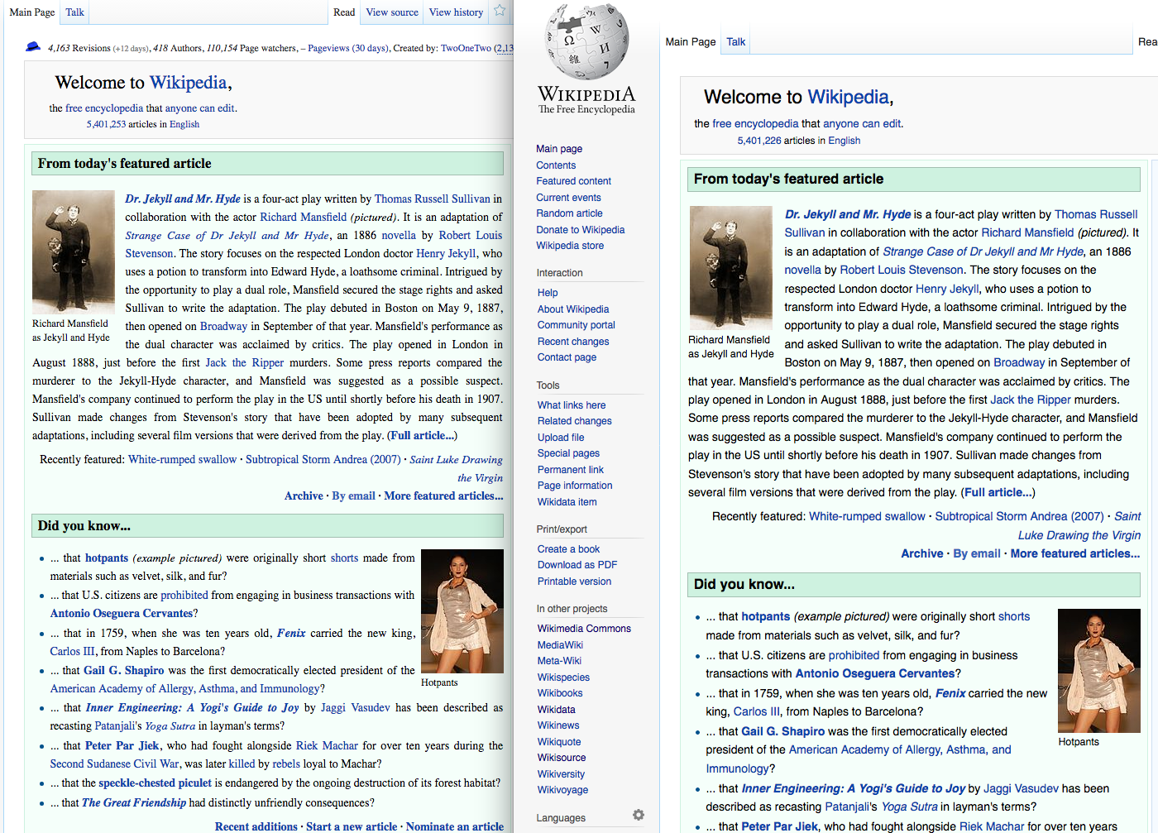Open Featured content in sidebar

pos(573,181)
